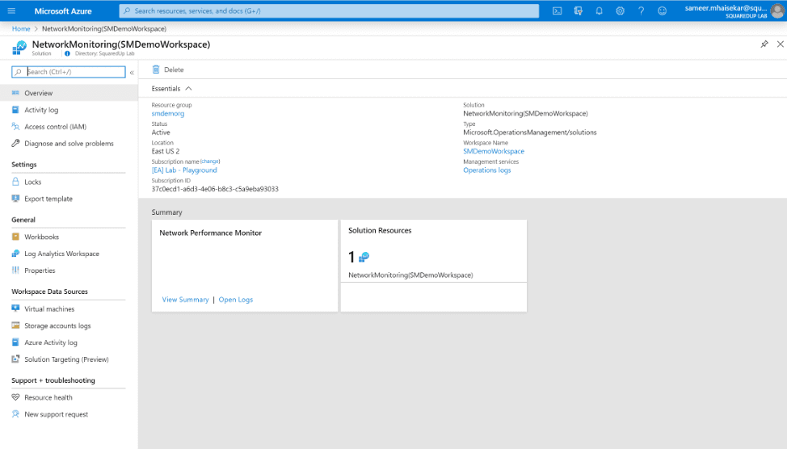Pin the blade using the pin icon
Image resolution: width=787 pixels, height=449 pixels.
[764, 44]
